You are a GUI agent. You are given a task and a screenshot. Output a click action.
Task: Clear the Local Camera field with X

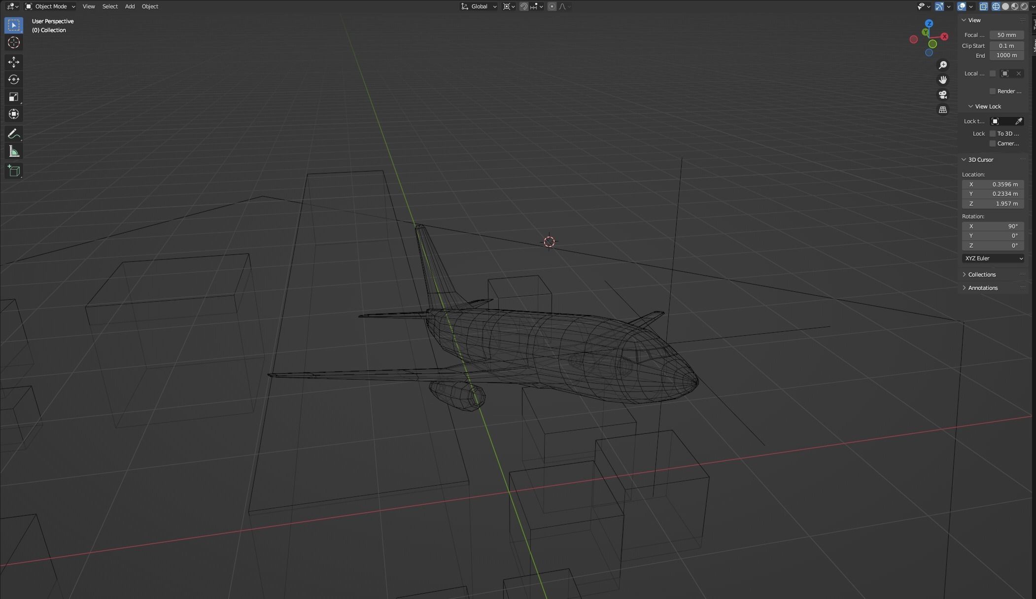(1019, 73)
